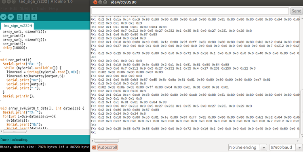Open the File menu in Arduino window
This screenshot has width=303, height=152.
pos(4,9)
